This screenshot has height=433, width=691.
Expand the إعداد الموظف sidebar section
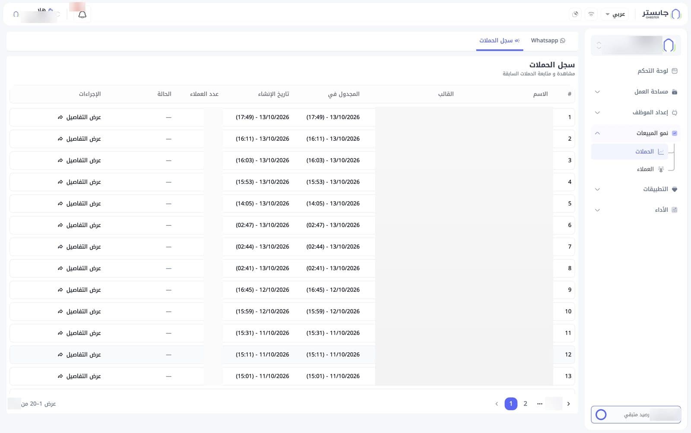[x=636, y=112]
